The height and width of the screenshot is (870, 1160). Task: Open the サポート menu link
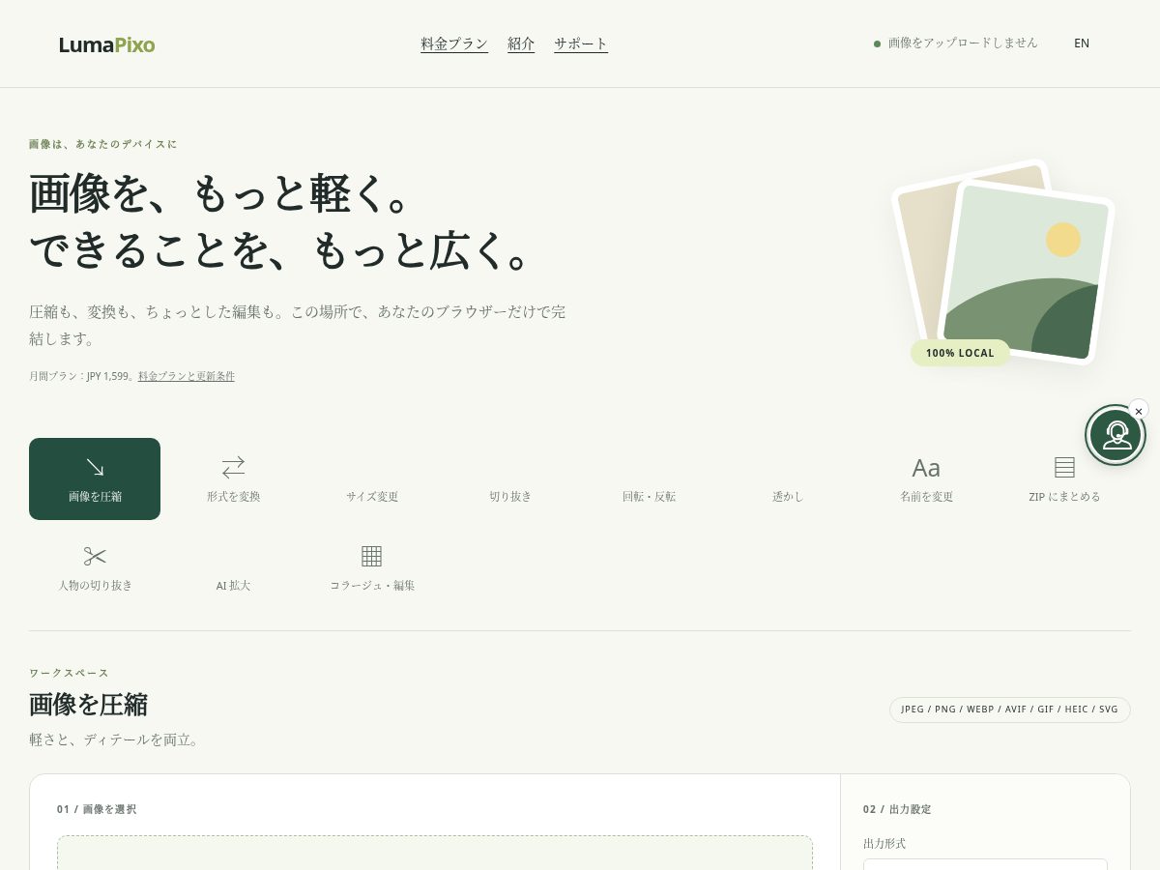point(581,43)
